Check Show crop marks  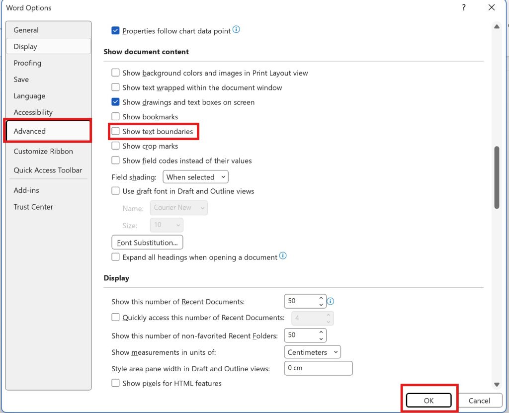click(x=115, y=146)
